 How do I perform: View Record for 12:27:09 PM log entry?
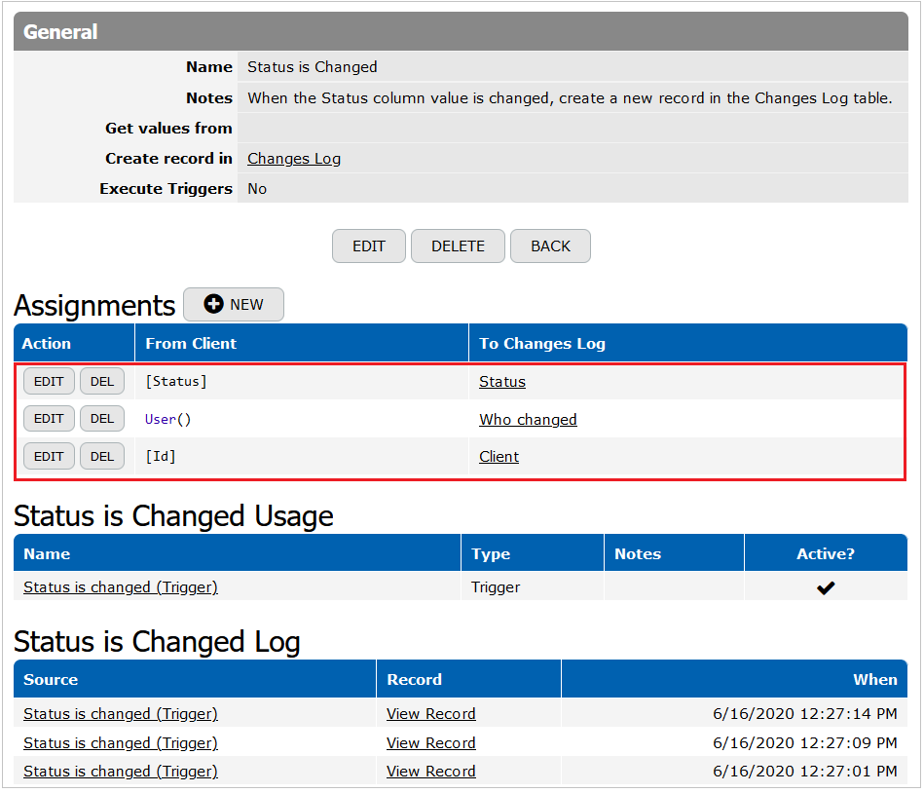coord(430,743)
